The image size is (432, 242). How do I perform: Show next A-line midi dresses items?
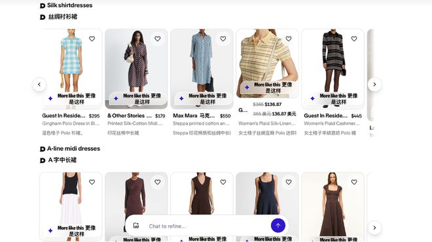374,228
